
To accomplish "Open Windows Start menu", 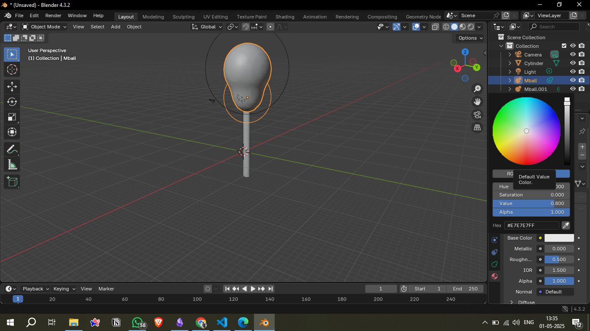I will (10, 322).
